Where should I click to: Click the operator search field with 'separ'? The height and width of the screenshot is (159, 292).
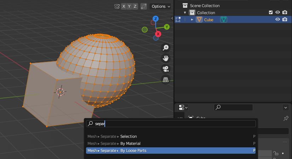(x=171, y=124)
